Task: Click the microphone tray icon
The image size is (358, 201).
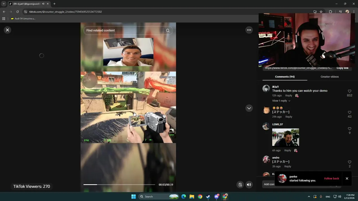Action: (321, 197)
